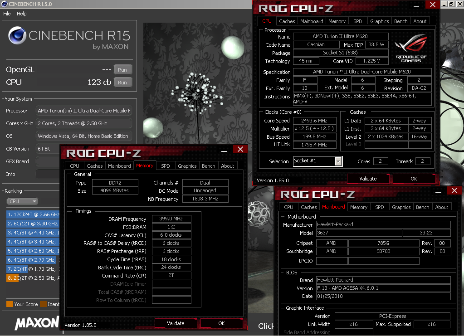
Task: Switch to SPD tab in CPU window
Action: [357, 21]
